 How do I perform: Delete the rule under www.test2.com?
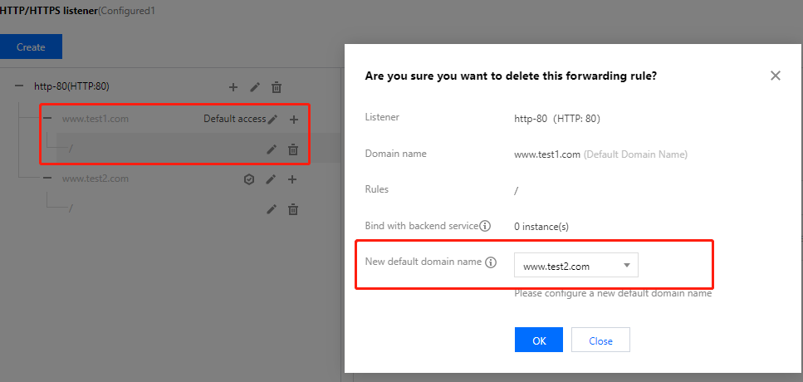coord(293,209)
